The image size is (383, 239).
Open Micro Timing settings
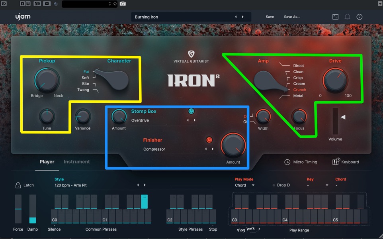(x=301, y=162)
